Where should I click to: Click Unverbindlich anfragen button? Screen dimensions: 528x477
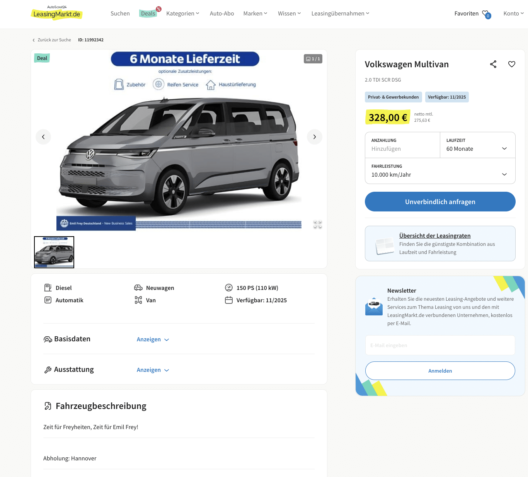point(440,202)
